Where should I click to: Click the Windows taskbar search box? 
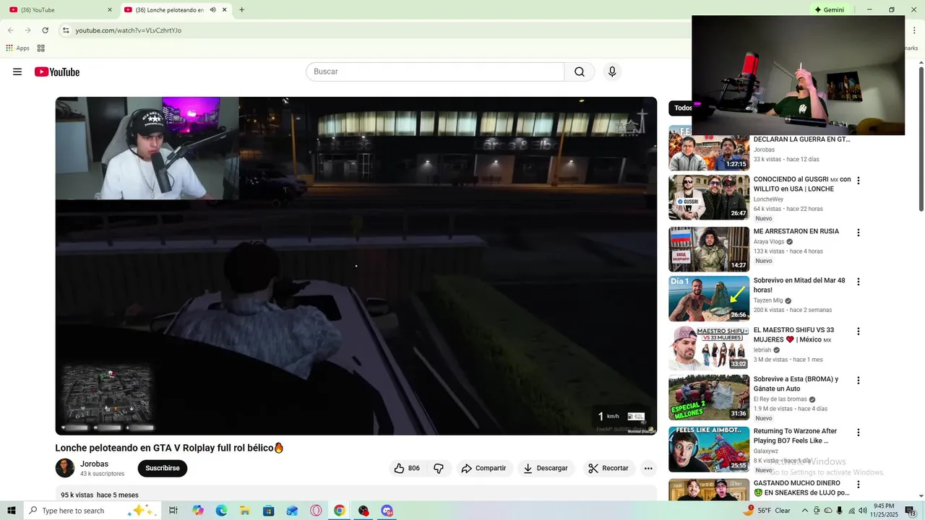[x=92, y=511]
